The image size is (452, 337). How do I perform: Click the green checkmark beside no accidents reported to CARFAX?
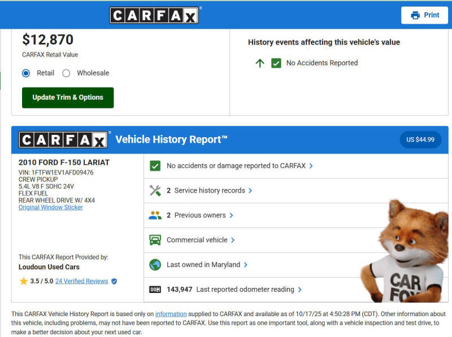pyautogui.click(x=155, y=166)
